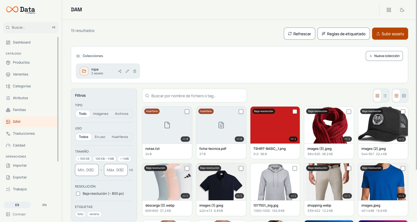Select the large card density layout icon
The image size is (417, 222).
(x=396, y=96)
